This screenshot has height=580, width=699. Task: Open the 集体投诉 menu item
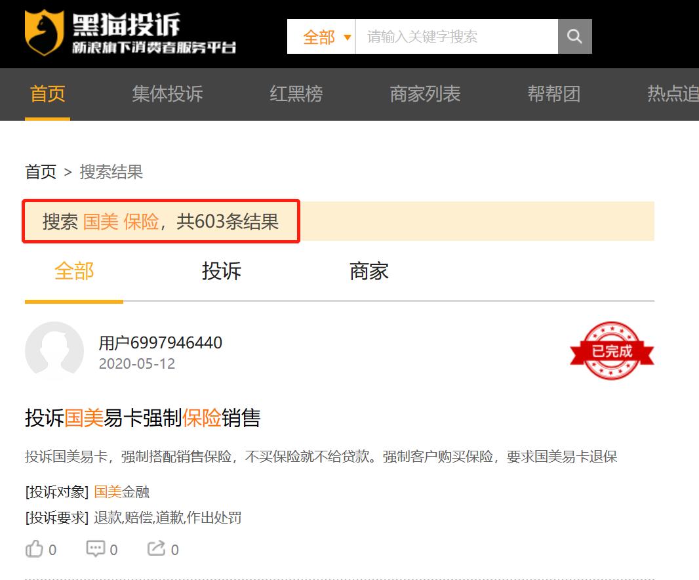pyautogui.click(x=167, y=94)
